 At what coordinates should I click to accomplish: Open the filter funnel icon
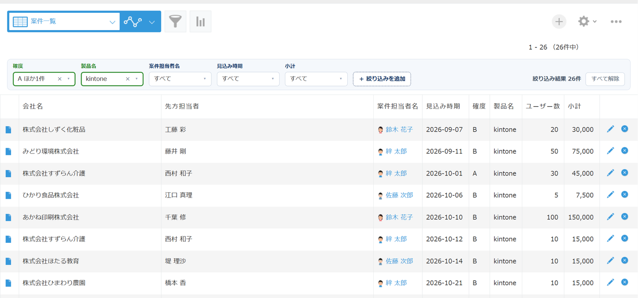click(175, 21)
